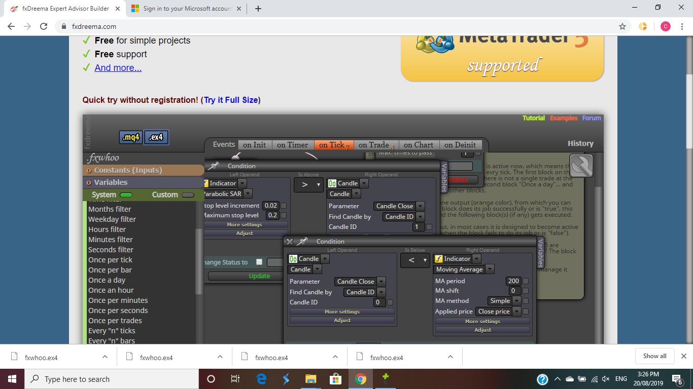Open Windows Start menu
693x389 pixels.
(x=12, y=379)
